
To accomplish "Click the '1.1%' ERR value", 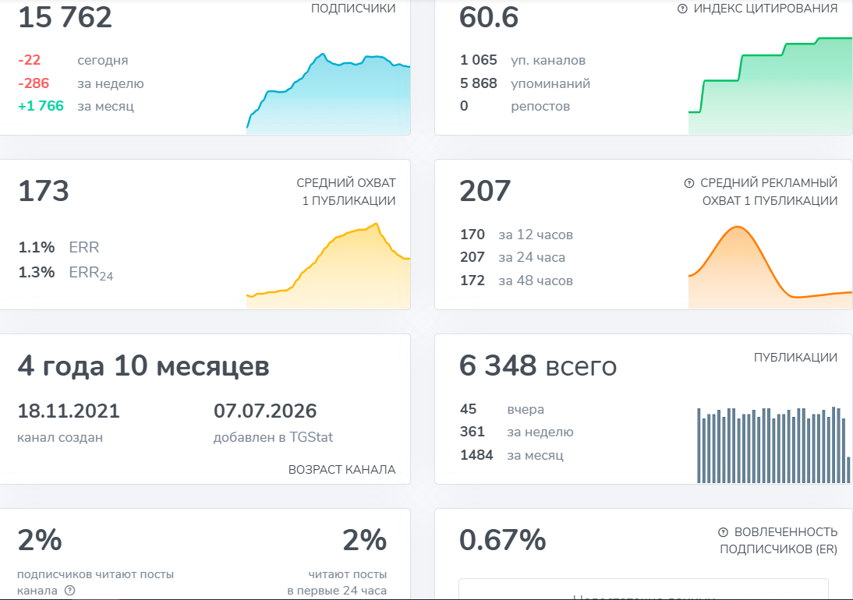I will [37, 247].
